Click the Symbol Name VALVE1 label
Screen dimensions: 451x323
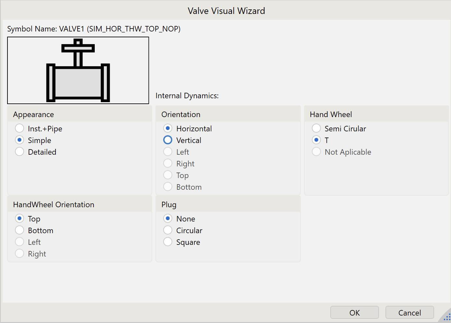pos(94,29)
